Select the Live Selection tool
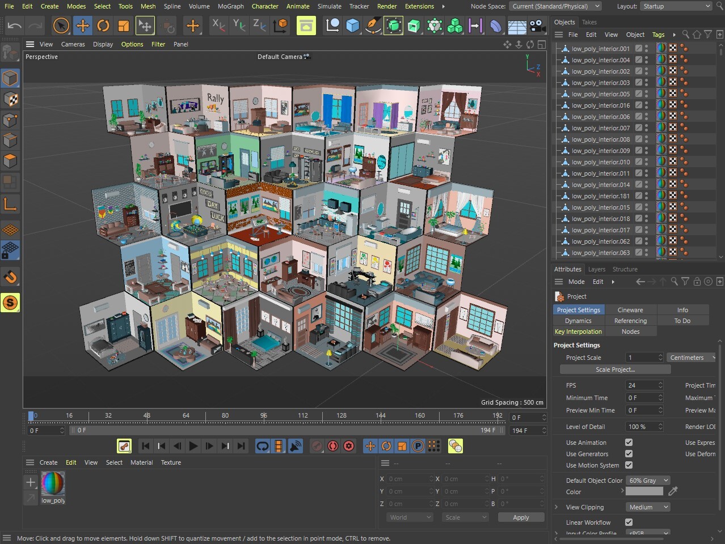The image size is (725, 544). (60, 25)
